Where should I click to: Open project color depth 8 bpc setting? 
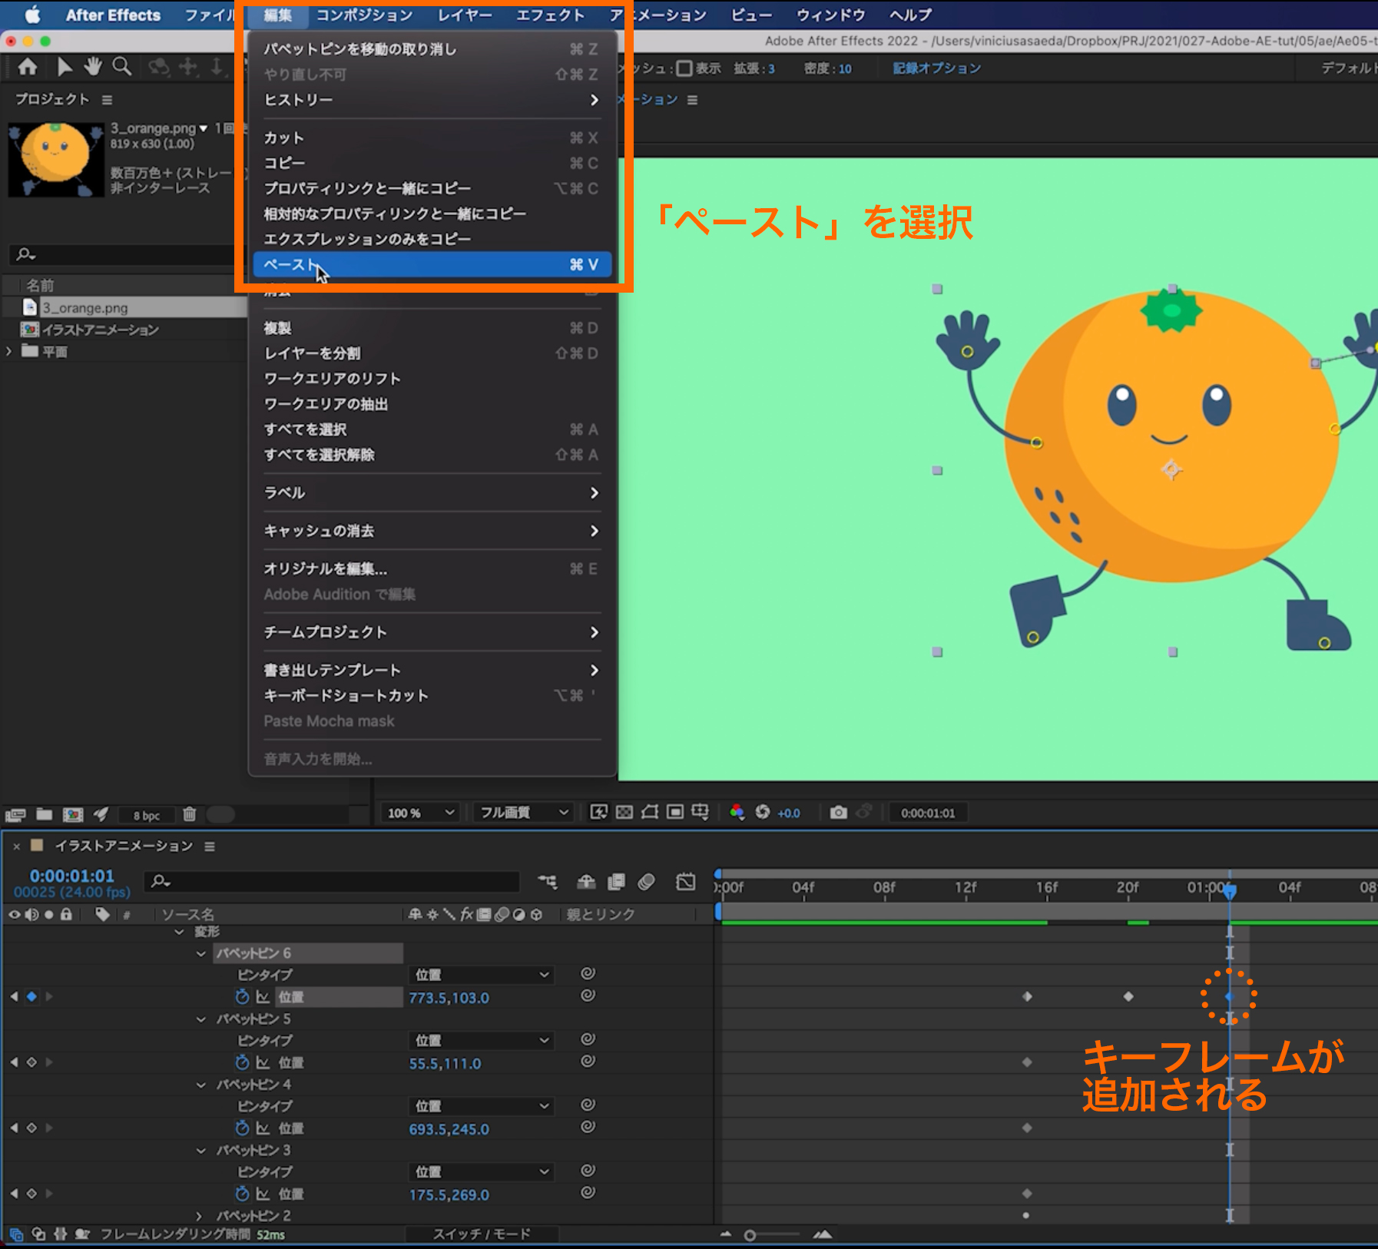pyautogui.click(x=146, y=815)
